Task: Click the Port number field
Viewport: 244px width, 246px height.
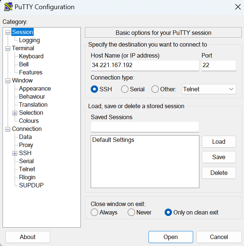Action: [218, 65]
